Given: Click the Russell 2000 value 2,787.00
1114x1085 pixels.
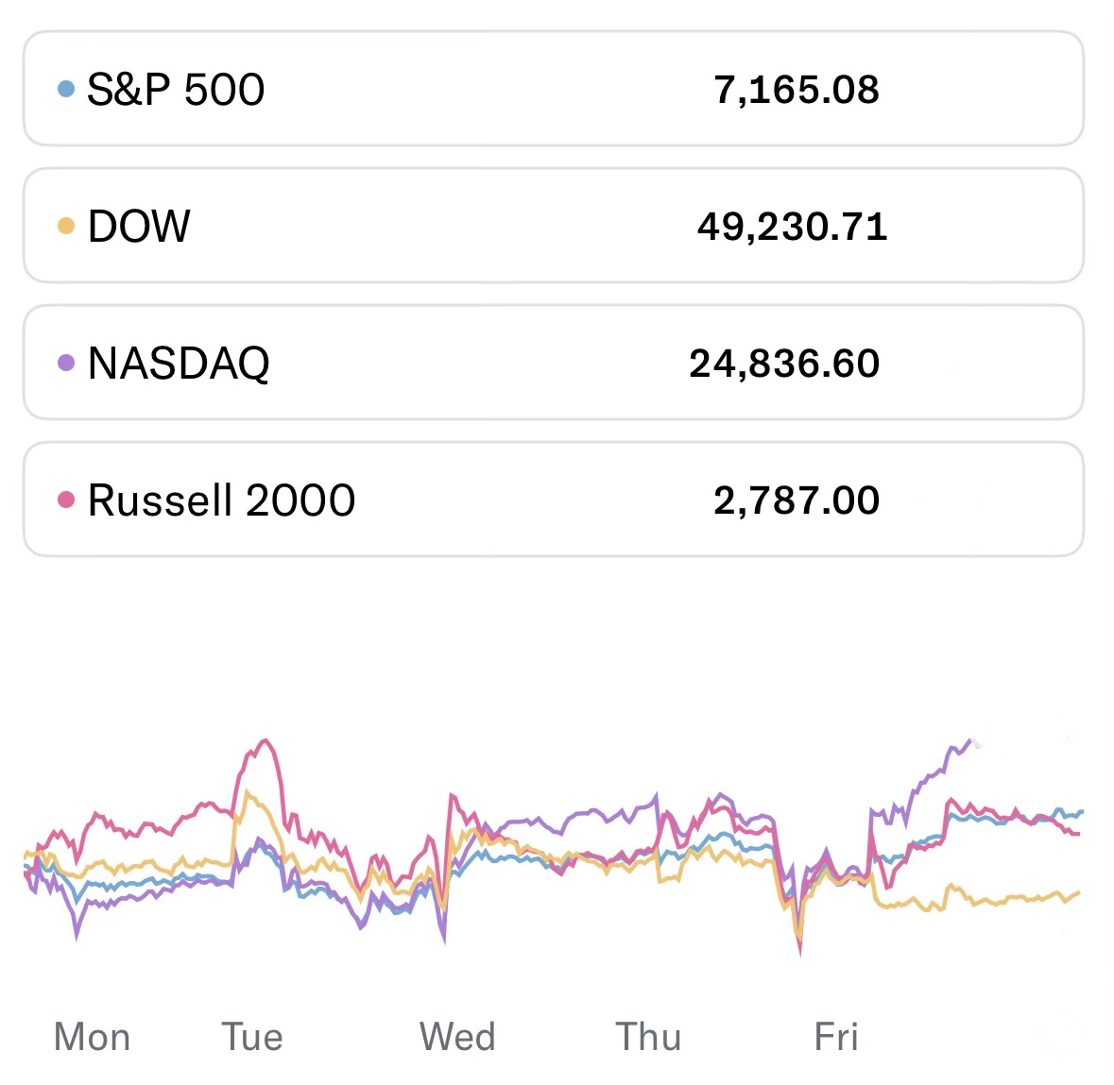Looking at the screenshot, I should 797,500.
